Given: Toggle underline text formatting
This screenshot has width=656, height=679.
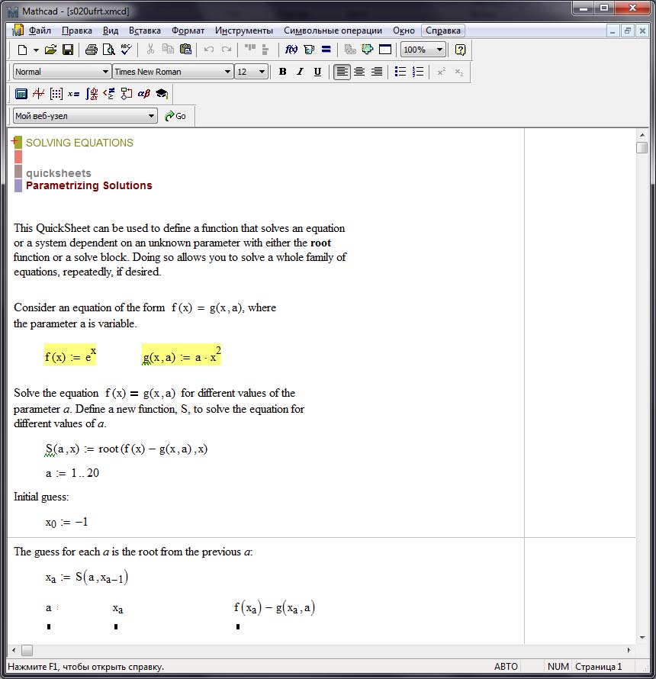Looking at the screenshot, I should (x=317, y=72).
